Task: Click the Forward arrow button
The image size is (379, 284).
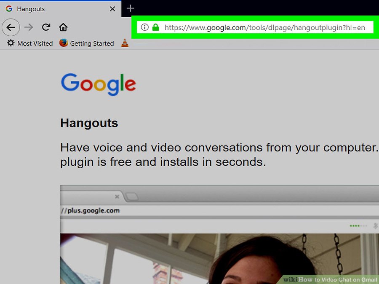Action: tap(28, 27)
